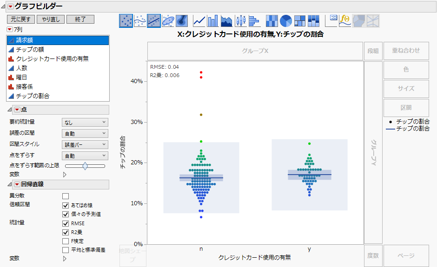
Task: Collapse the 回帰直線 section disclosure triangle
Action: (9, 184)
